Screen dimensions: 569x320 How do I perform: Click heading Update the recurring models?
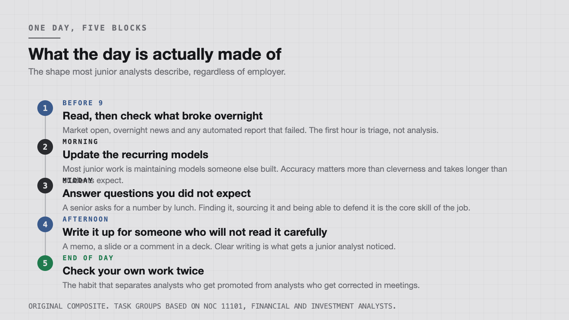coord(135,155)
